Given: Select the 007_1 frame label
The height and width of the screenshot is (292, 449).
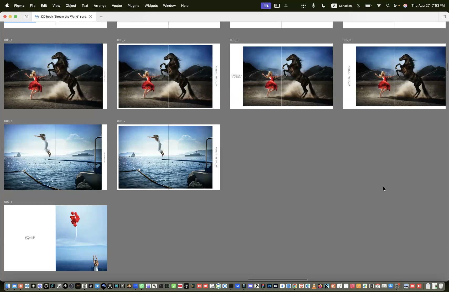Looking at the screenshot, I should point(8,202).
